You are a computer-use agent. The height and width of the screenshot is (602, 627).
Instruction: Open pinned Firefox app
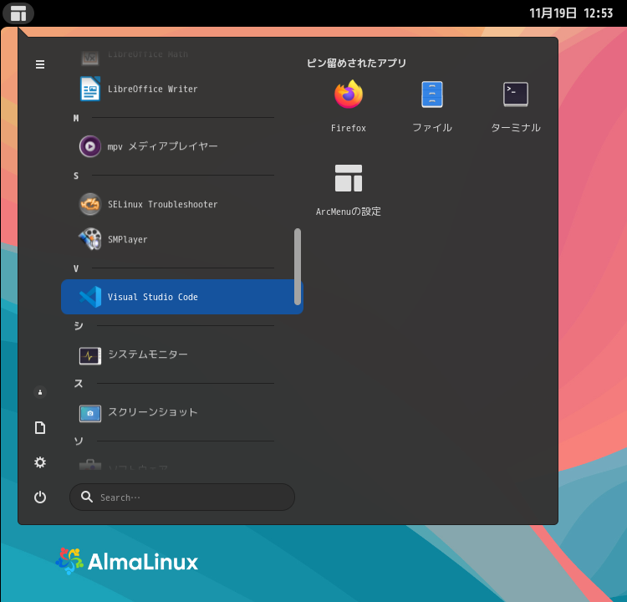click(349, 105)
